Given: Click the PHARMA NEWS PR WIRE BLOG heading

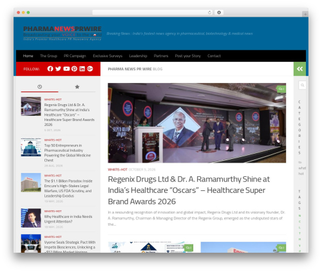Looking at the screenshot, I should tap(135, 69).
